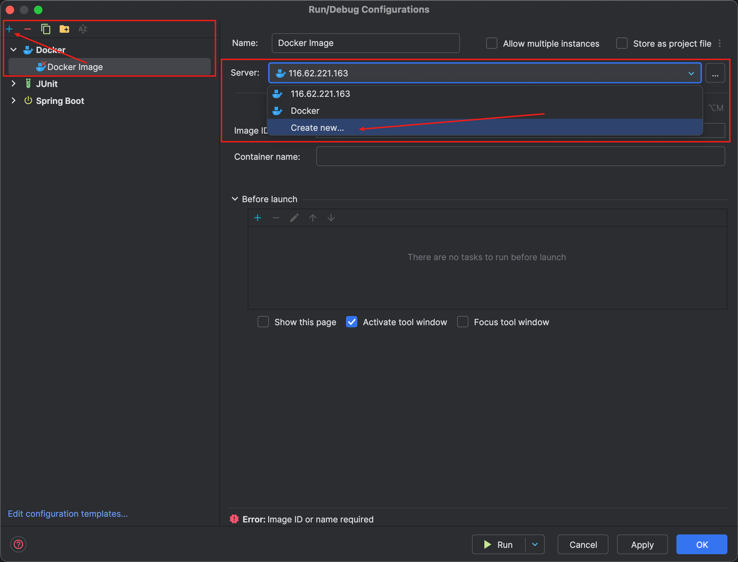Expand the JUnit group

tap(14, 84)
